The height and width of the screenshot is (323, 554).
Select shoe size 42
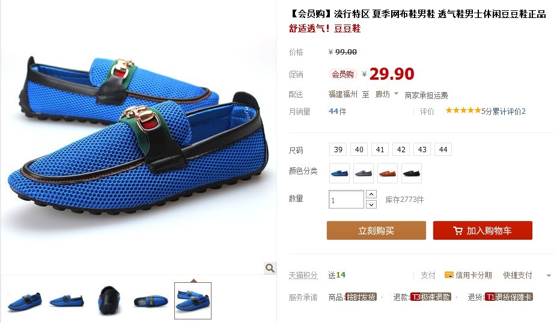(x=401, y=149)
